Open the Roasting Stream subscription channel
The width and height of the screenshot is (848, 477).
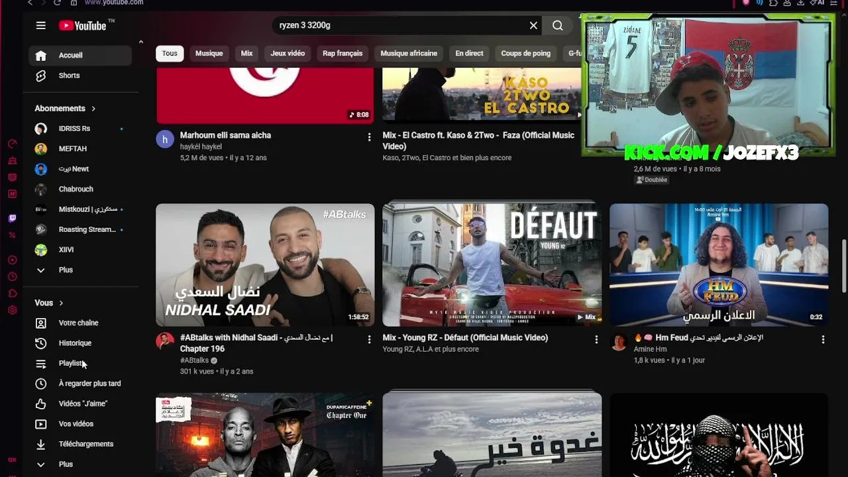[x=80, y=230]
